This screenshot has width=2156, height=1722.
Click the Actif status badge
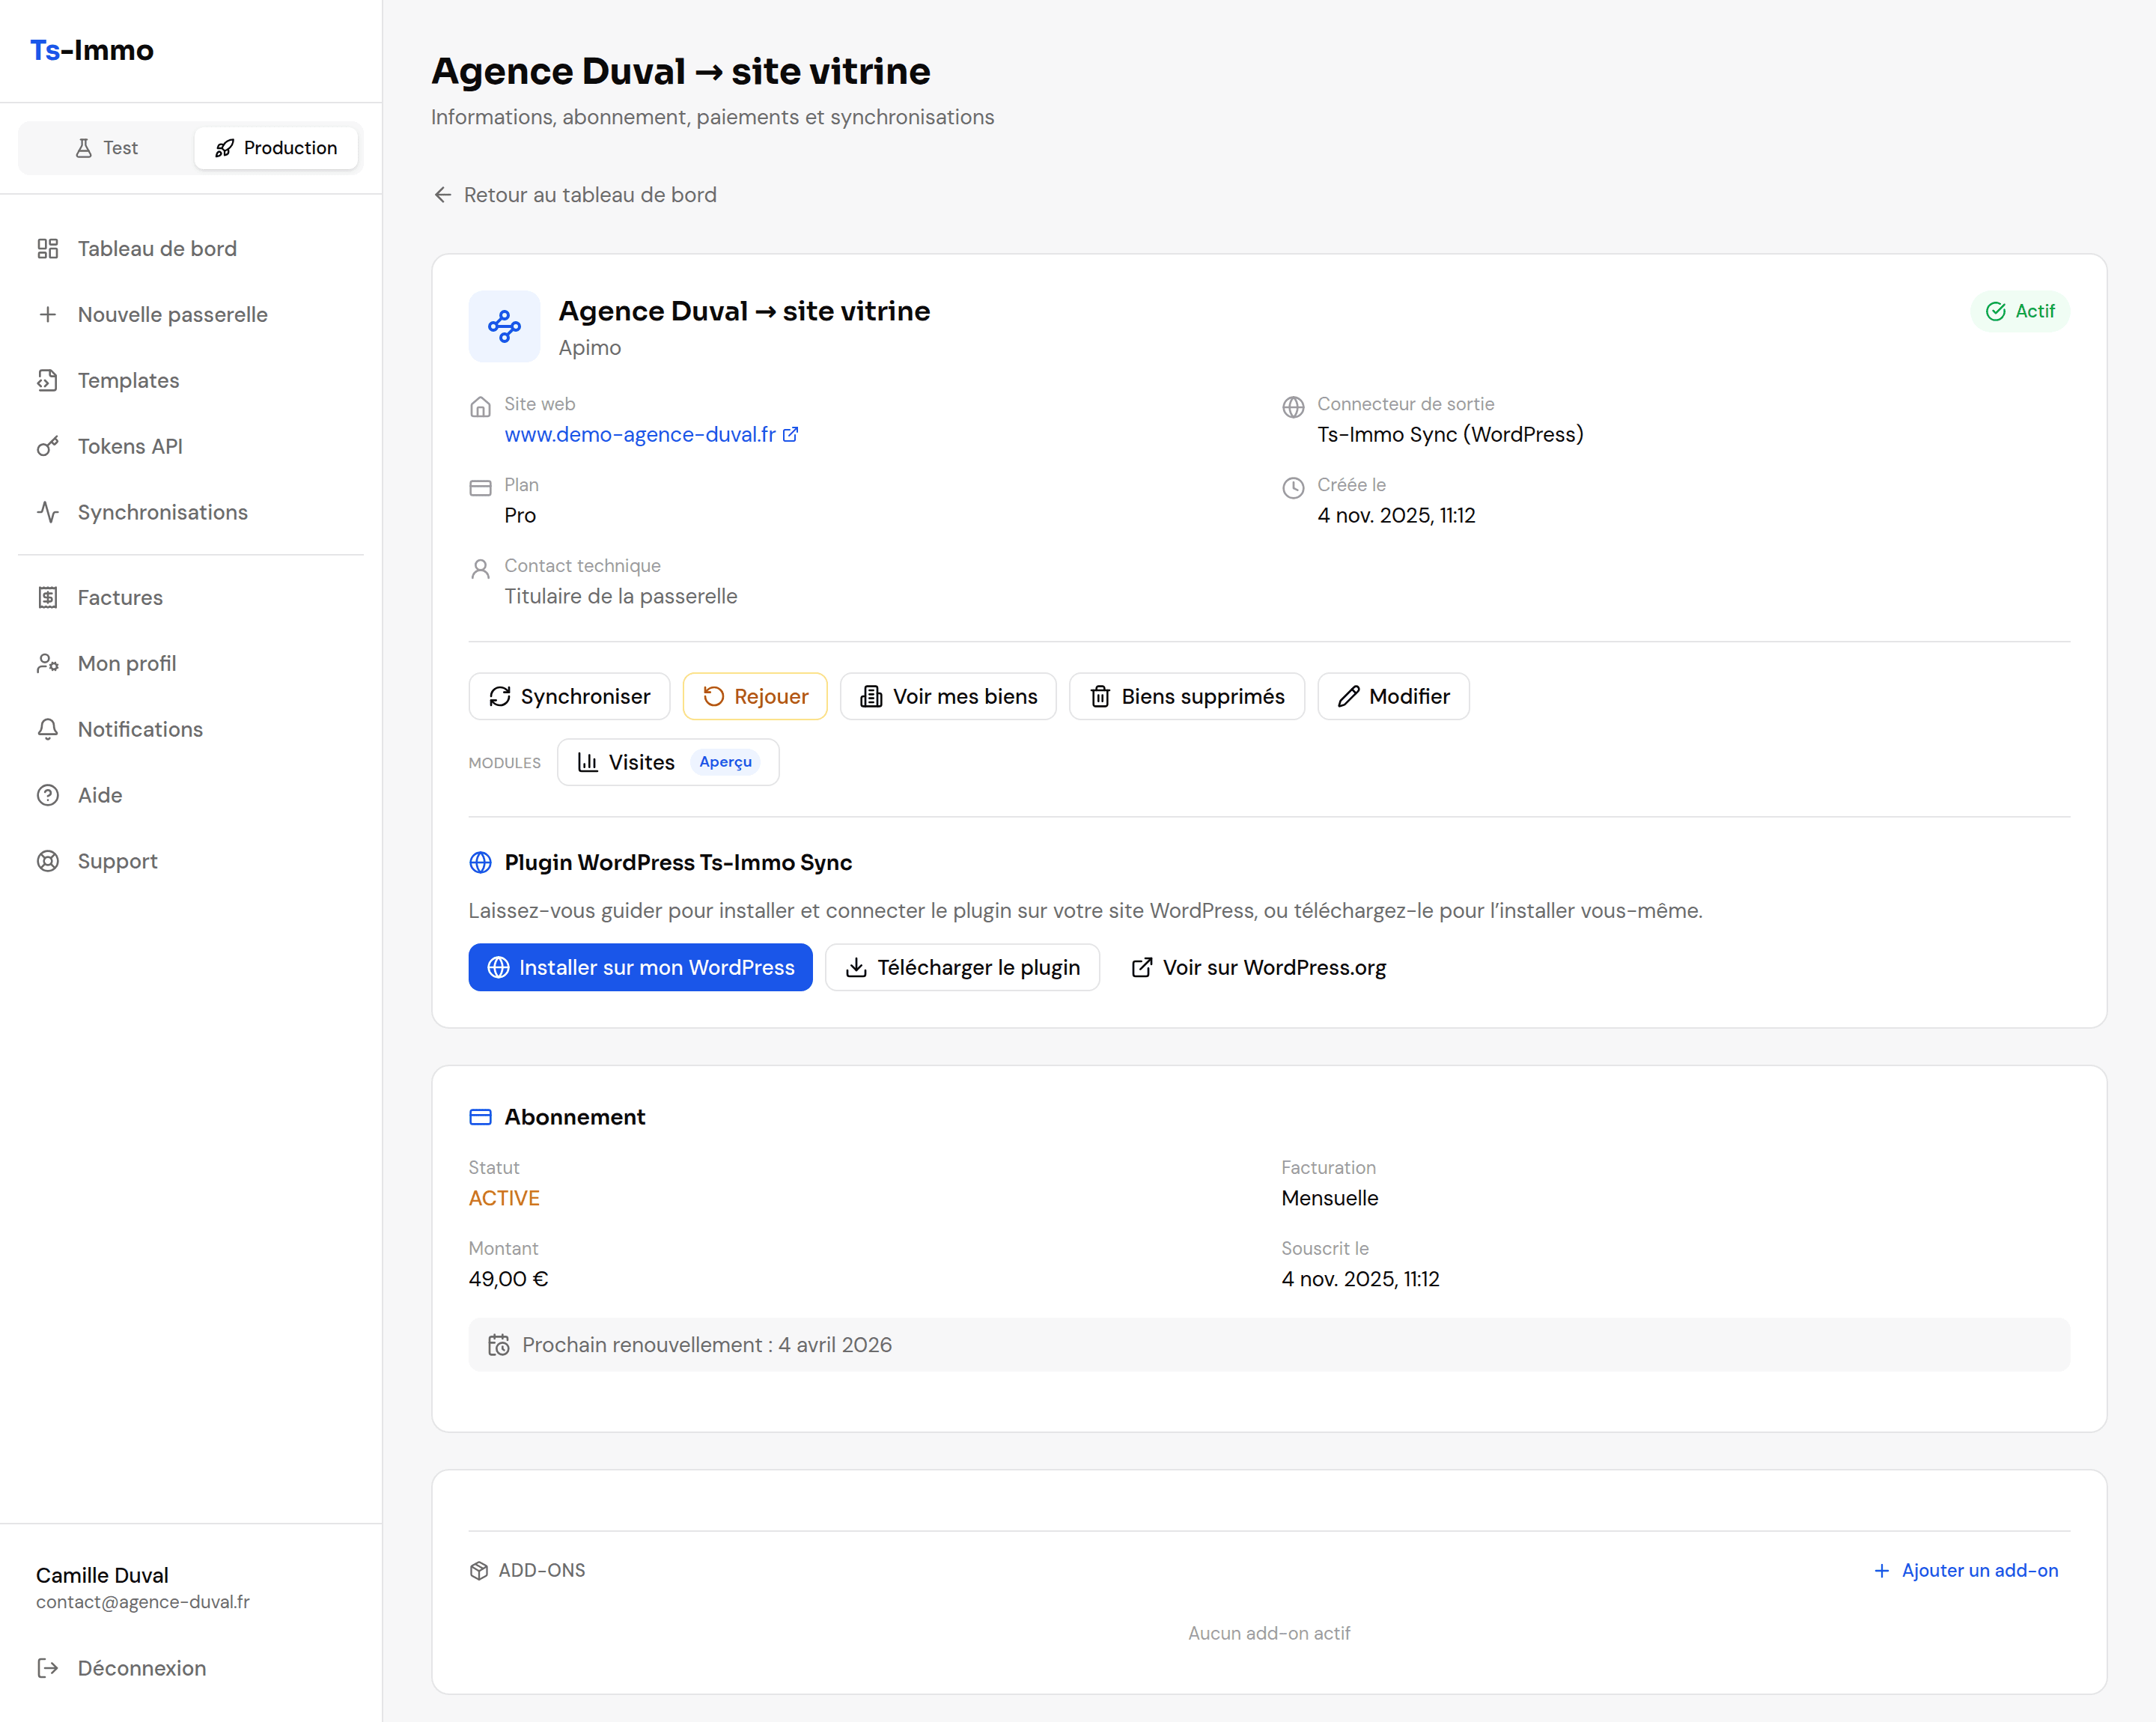[2020, 312]
